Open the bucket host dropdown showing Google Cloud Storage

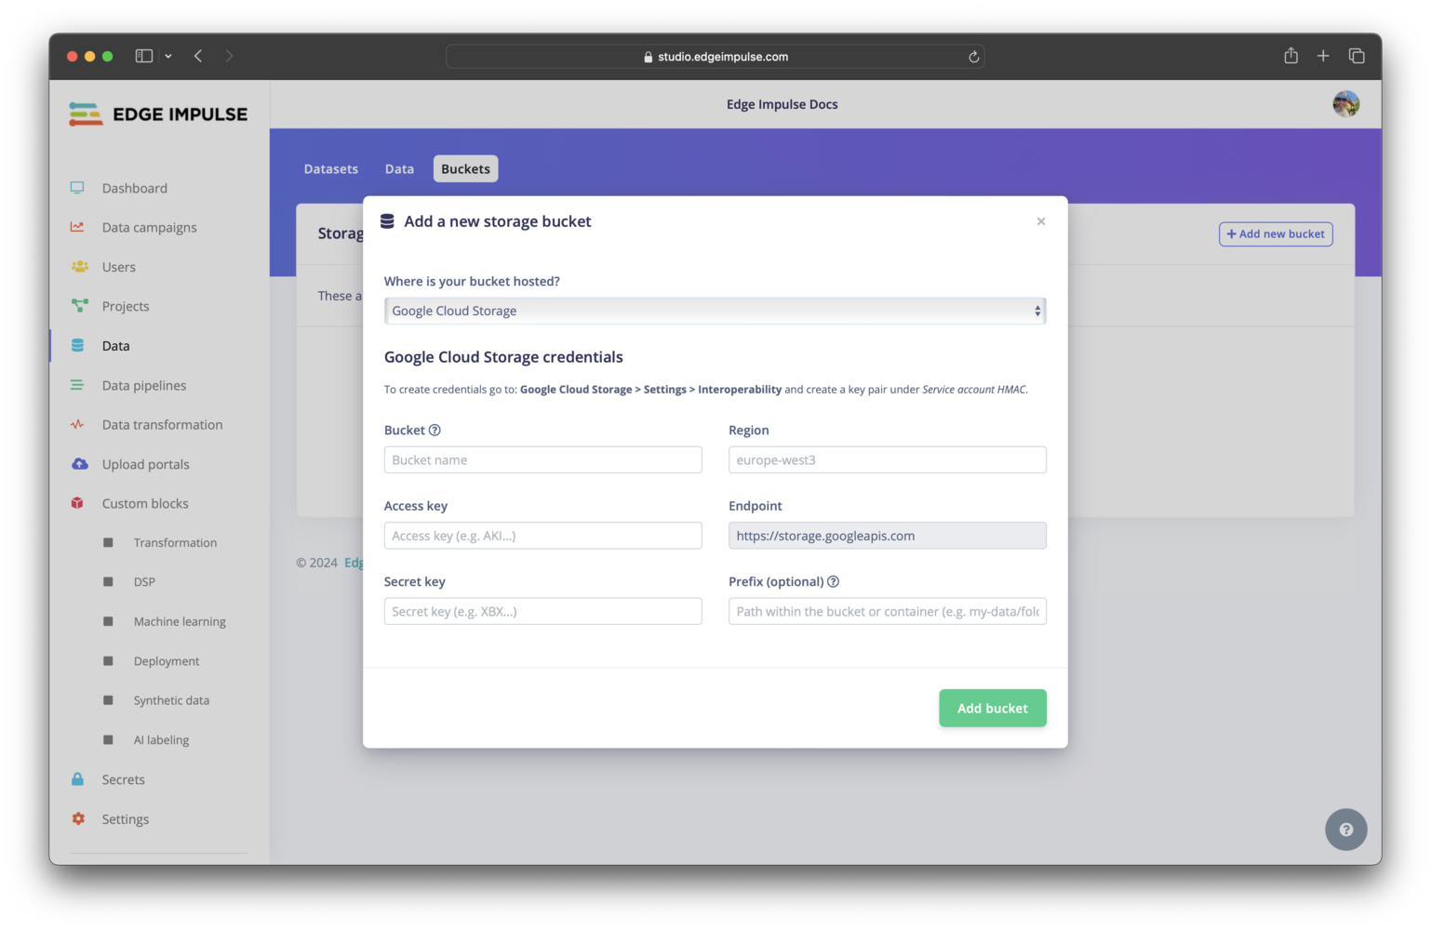715,311
